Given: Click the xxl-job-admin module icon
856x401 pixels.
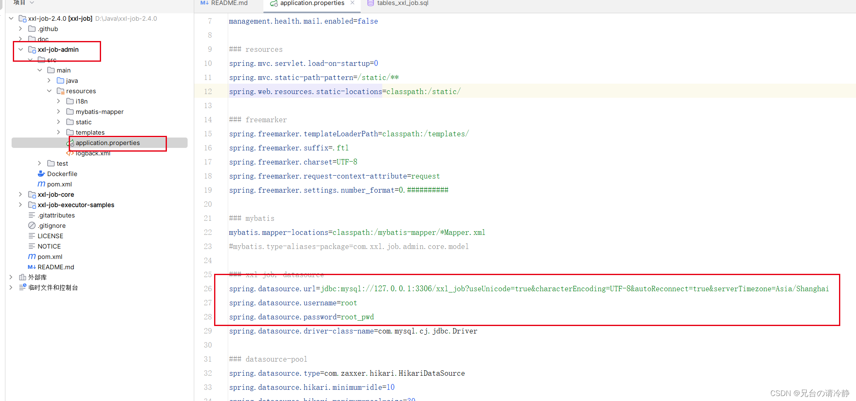Looking at the screenshot, I should point(32,50).
